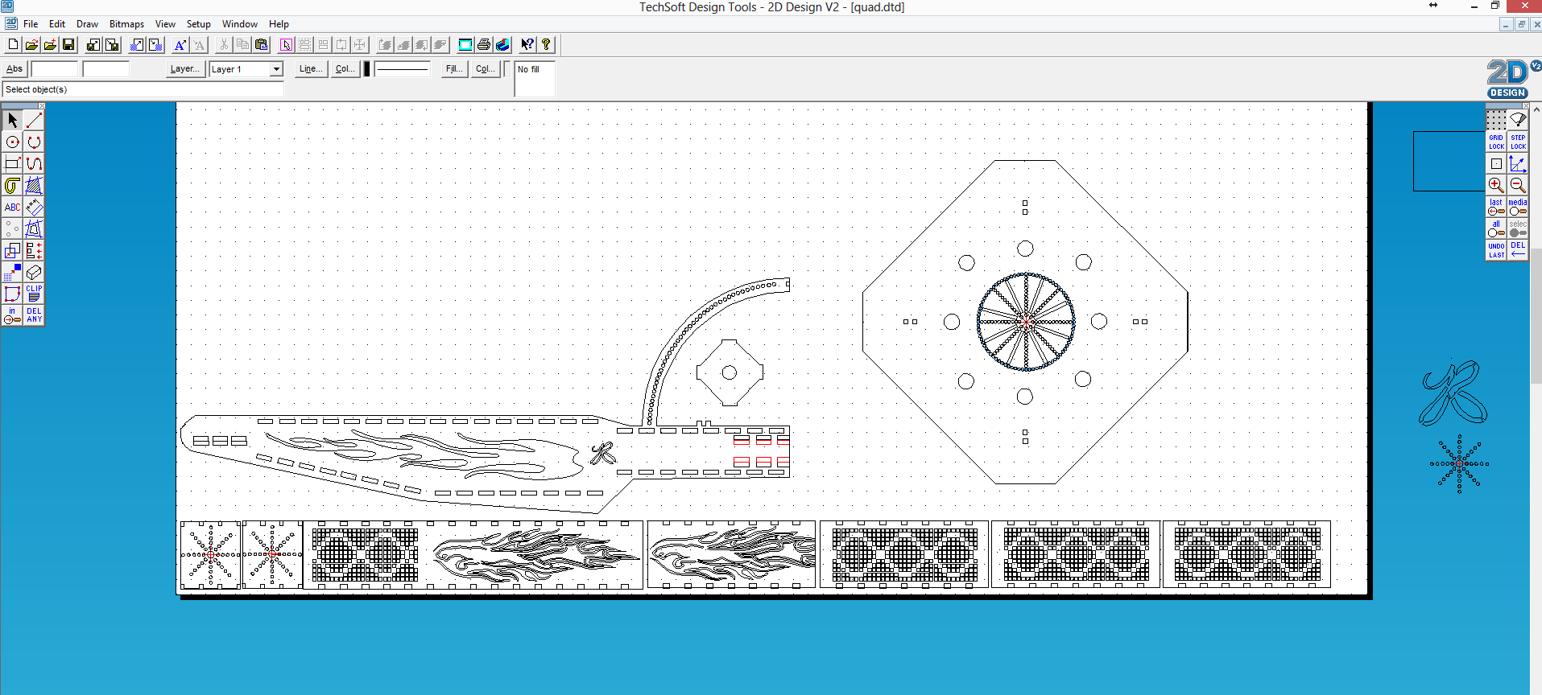Click the blue text attributes 'A' icon

[180, 45]
